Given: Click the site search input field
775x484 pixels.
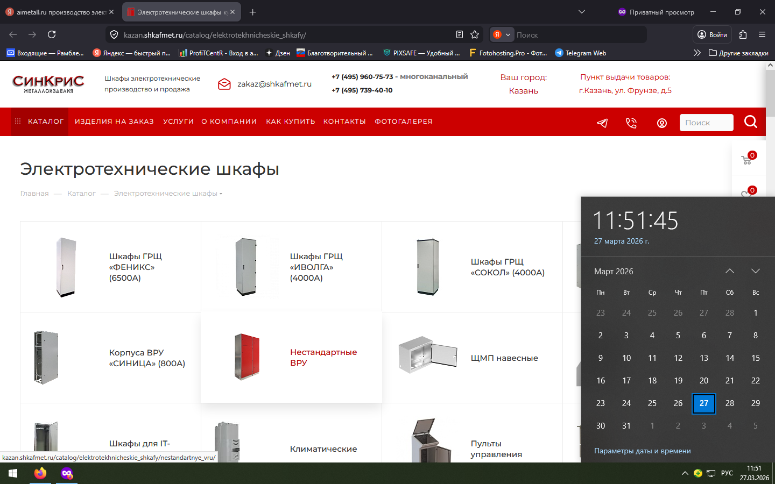Looking at the screenshot, I should tap(706, 123).
